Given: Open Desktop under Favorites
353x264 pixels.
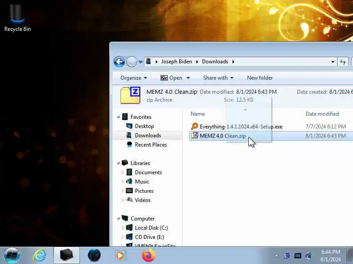Looking at the screenshot, I should 144,126.
